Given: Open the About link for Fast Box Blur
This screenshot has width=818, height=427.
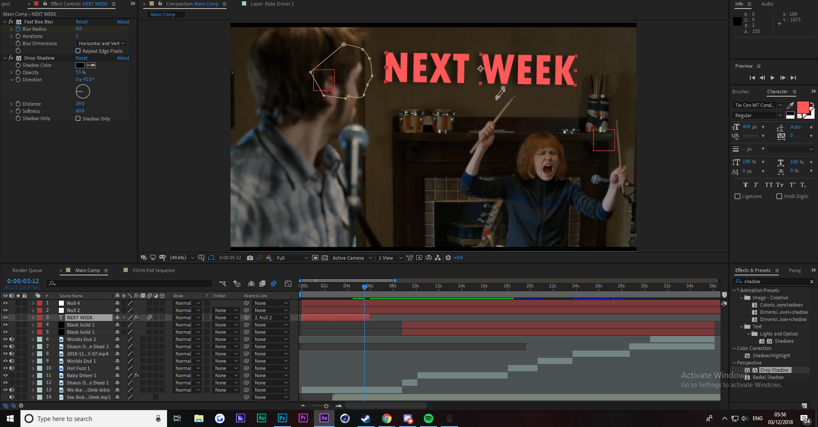Looking at the screenshot, I should (123, 21).
